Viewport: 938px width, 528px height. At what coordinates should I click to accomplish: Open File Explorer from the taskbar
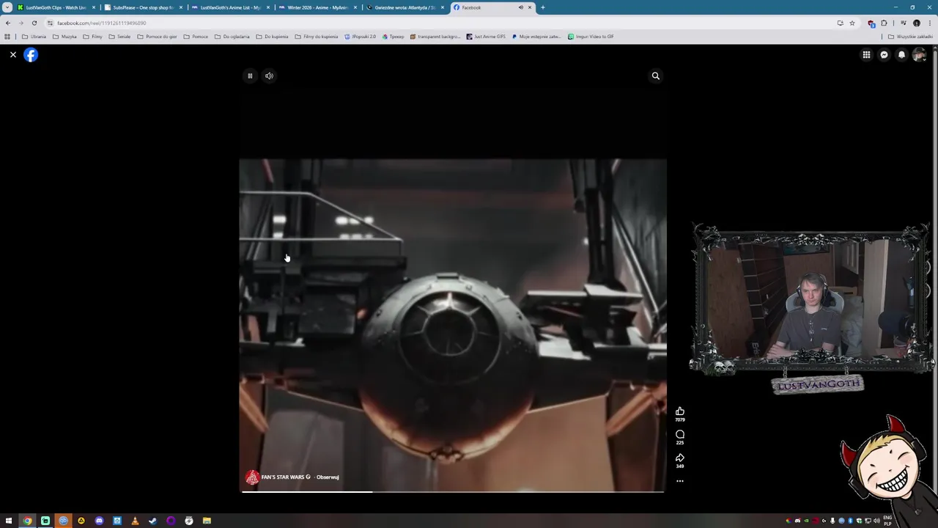click(x=207, y=521)
